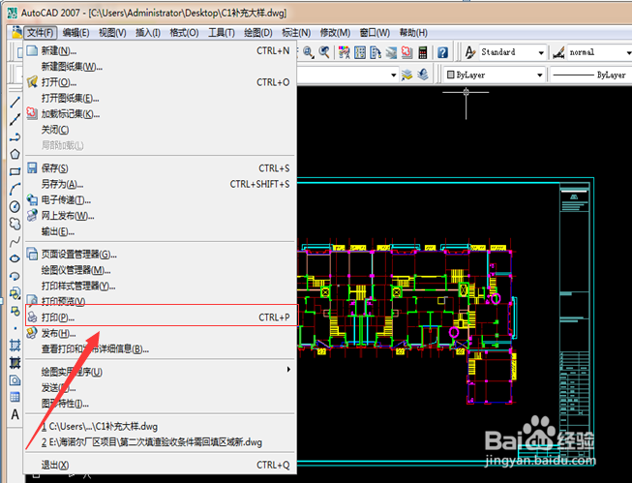Click the Insert Block tool

coord(15,293)
